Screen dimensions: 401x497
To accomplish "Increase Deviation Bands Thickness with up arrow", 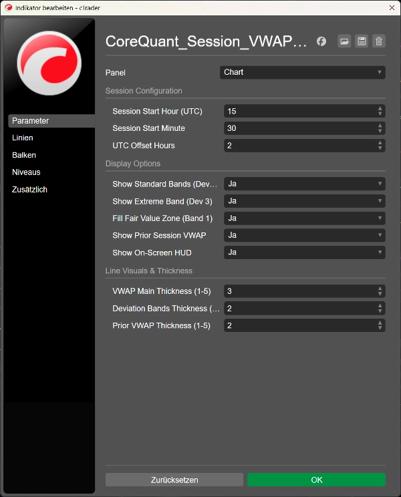I will (x=380, y=305).
